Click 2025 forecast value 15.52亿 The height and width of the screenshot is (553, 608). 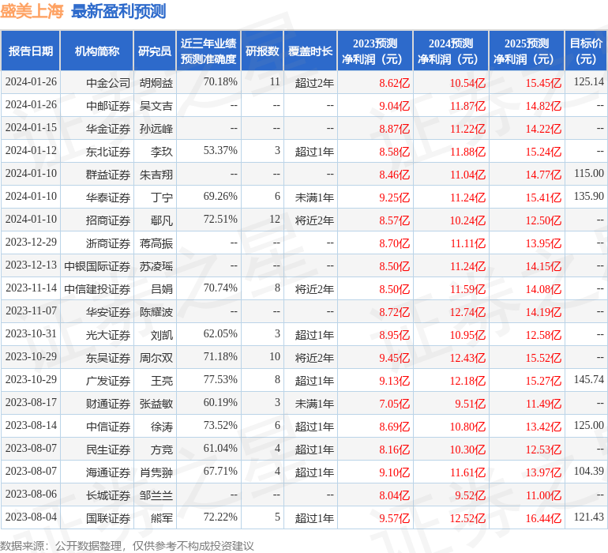[x=543, y=357]
